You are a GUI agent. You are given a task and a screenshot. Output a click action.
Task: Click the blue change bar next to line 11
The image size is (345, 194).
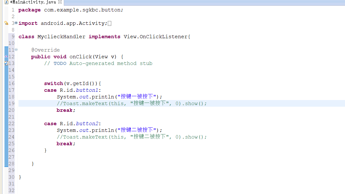pos(6,50)
